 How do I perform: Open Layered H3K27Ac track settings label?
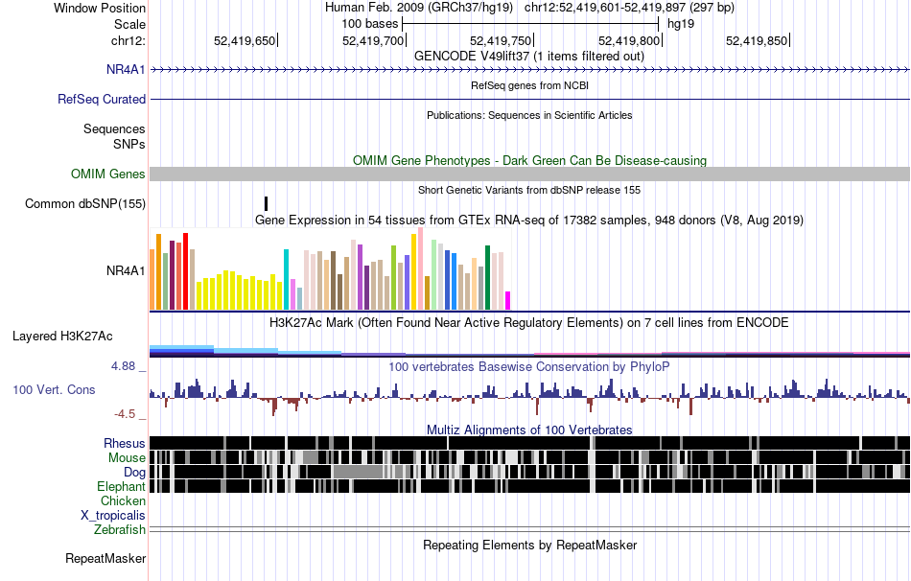(62, 337)
